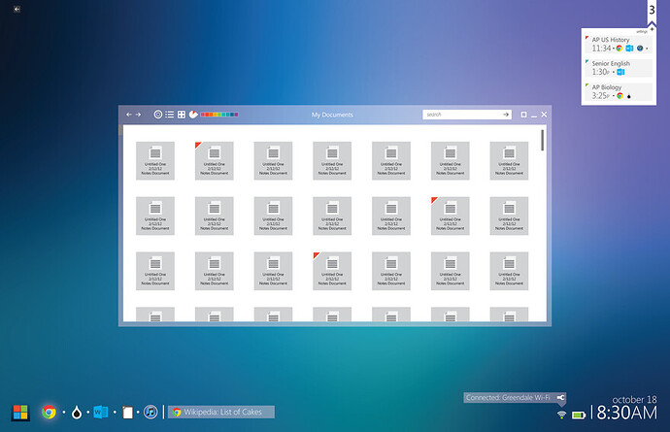Close the My Documents window

click(544, 115)
